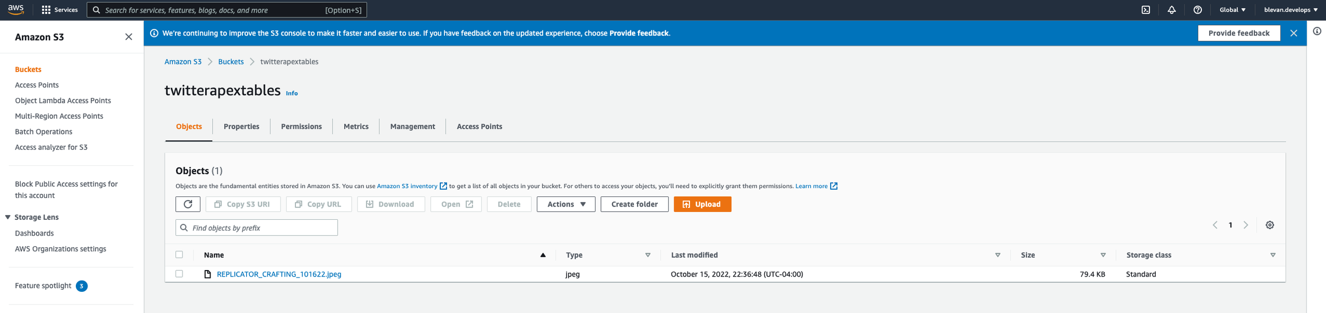The height and width of the screenshot is (313, 1326).
Task: Click the Buckets breadcrumb link
Action: pyautogui.click(x=231, y=62)
